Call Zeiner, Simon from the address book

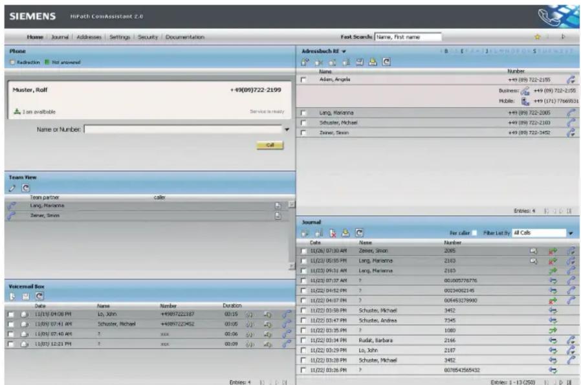pyautogui.click(x=571, y=133)
